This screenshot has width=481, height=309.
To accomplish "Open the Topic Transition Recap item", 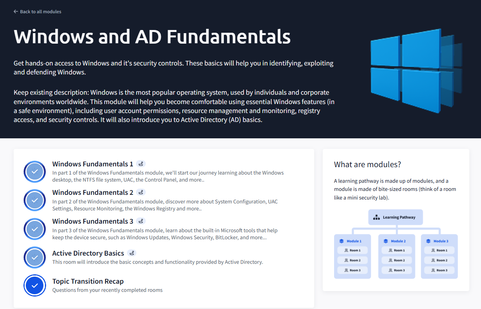I will [88, 281].
